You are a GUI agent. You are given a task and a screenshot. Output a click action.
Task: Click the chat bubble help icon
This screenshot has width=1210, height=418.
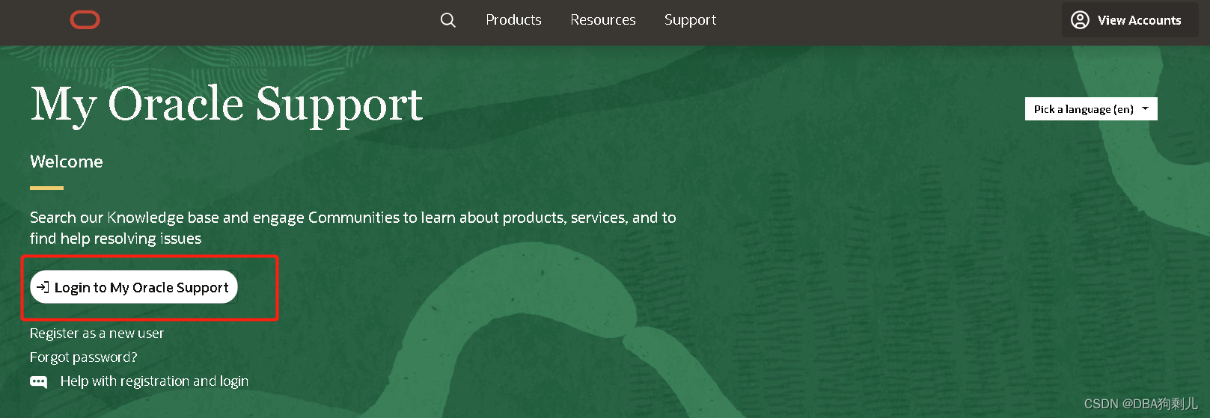click(38, 381)
